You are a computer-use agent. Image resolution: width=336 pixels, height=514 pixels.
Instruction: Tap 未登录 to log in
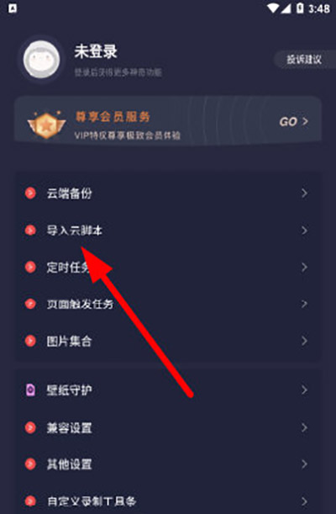click(96, 51)
